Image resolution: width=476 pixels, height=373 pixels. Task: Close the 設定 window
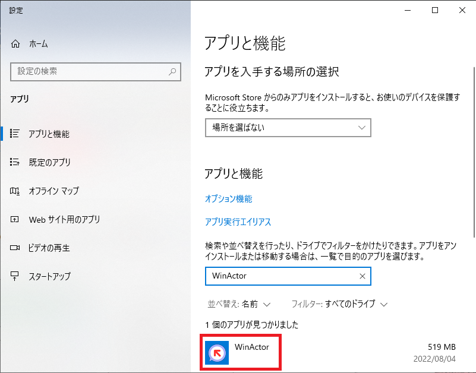coord(462,10)
